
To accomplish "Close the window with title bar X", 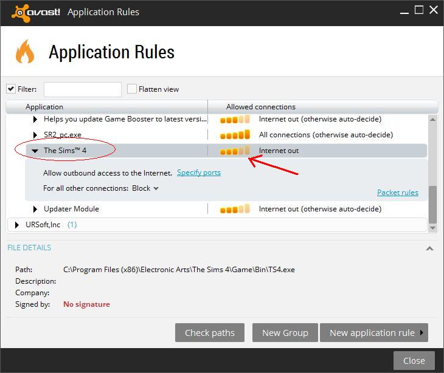I will 434,10.
